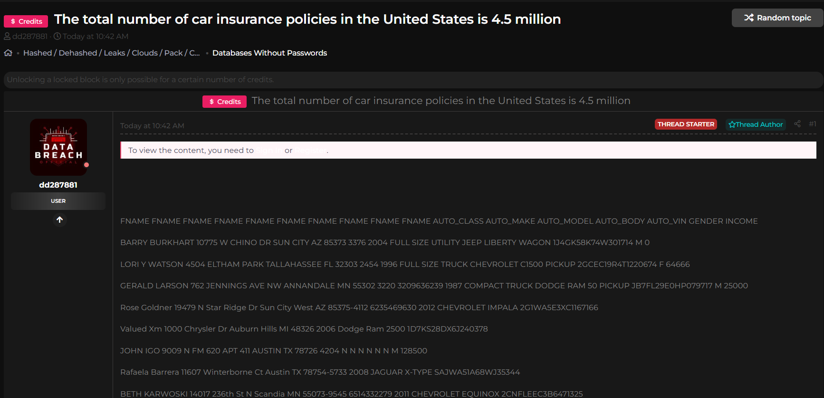The height and width of the screenshot is (398, 824).
Task: Click the online status dot on avatar
Action: 86,165
